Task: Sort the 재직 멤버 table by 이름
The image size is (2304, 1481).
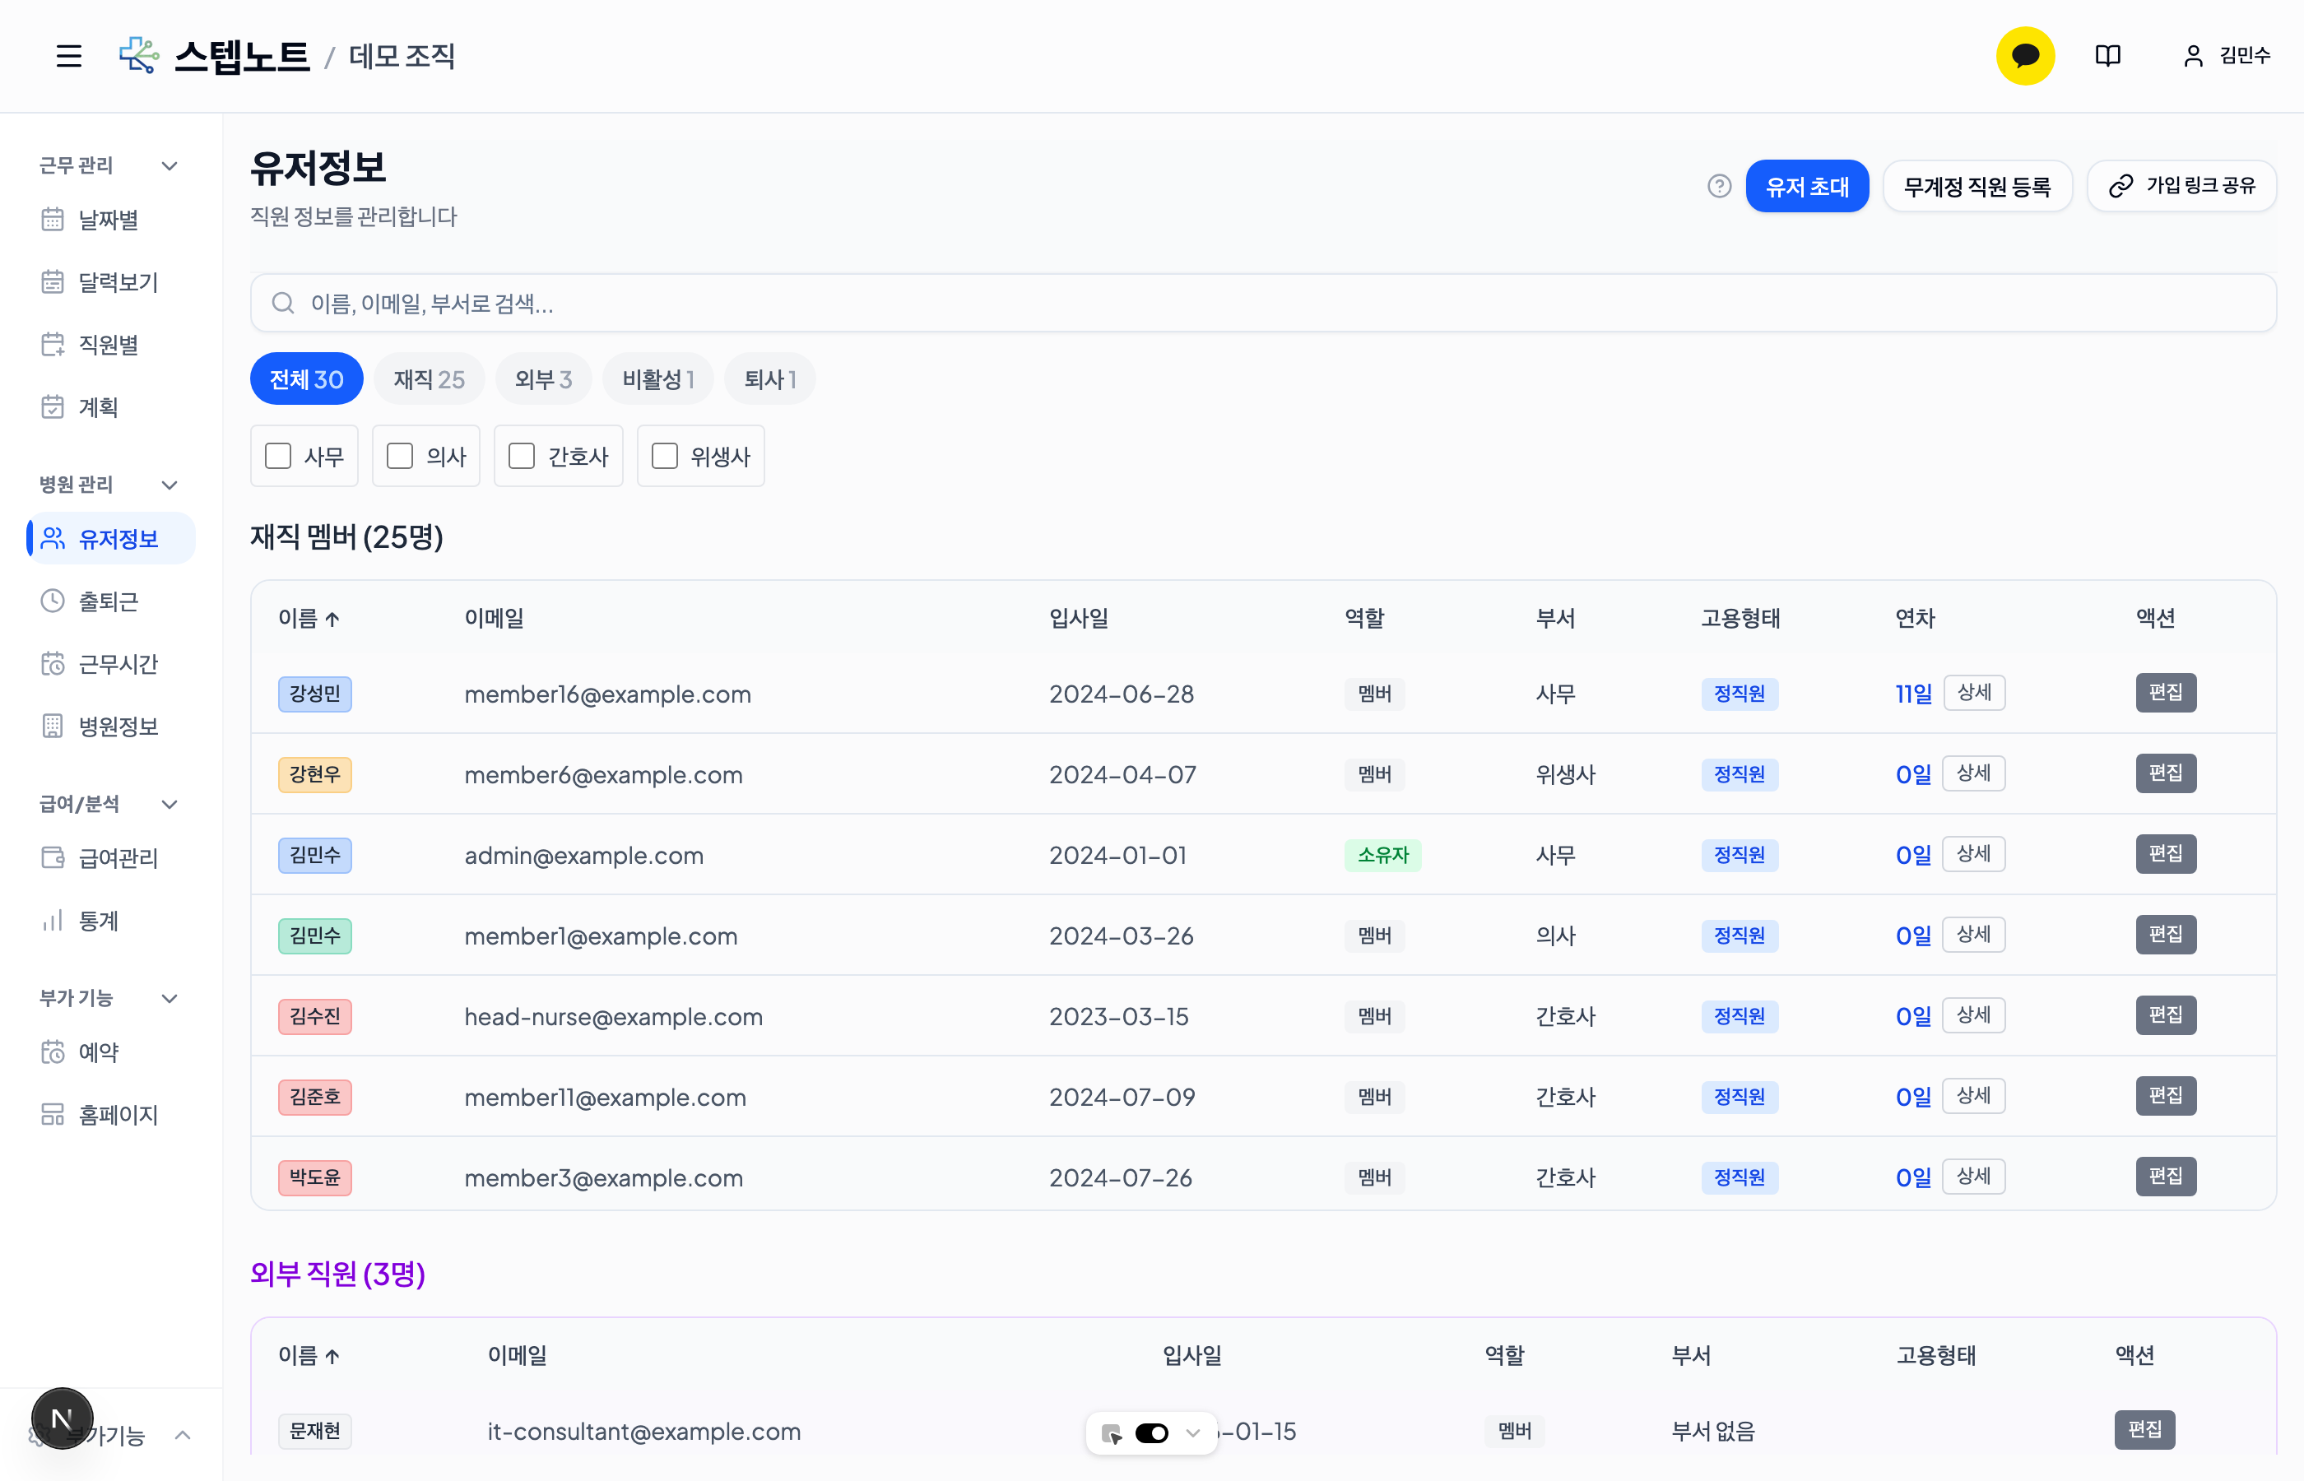Action: click(x=309, y=619)
